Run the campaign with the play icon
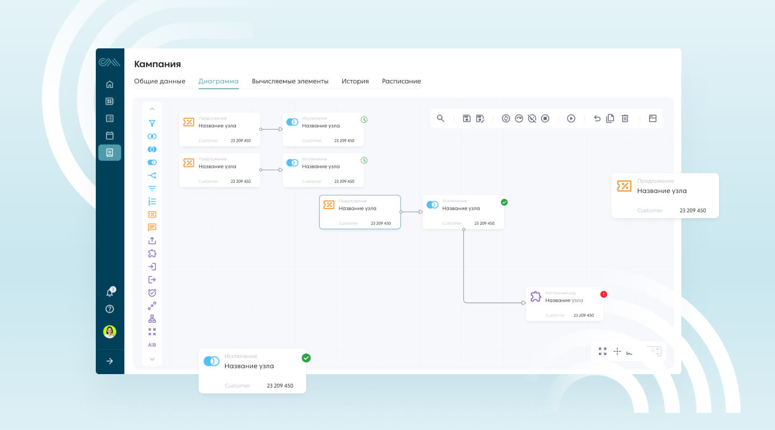Image resolution: width=775 pixels, height=430 pixels. [572, 118]
